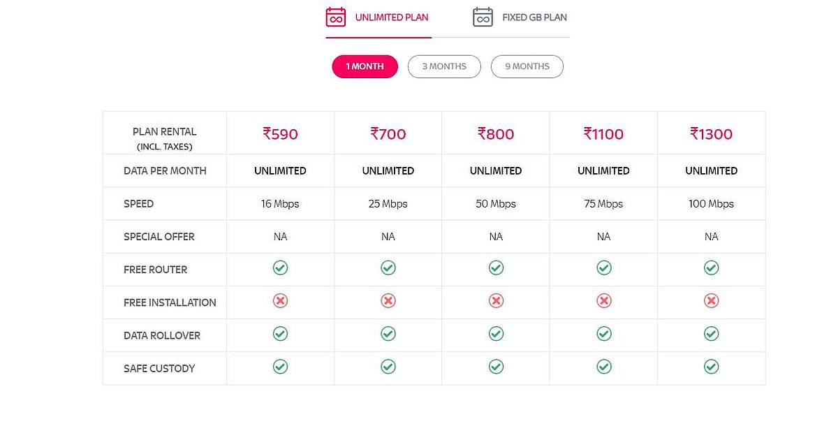Toggle Safe Custody status for ₹700 plan

(388, 366)
